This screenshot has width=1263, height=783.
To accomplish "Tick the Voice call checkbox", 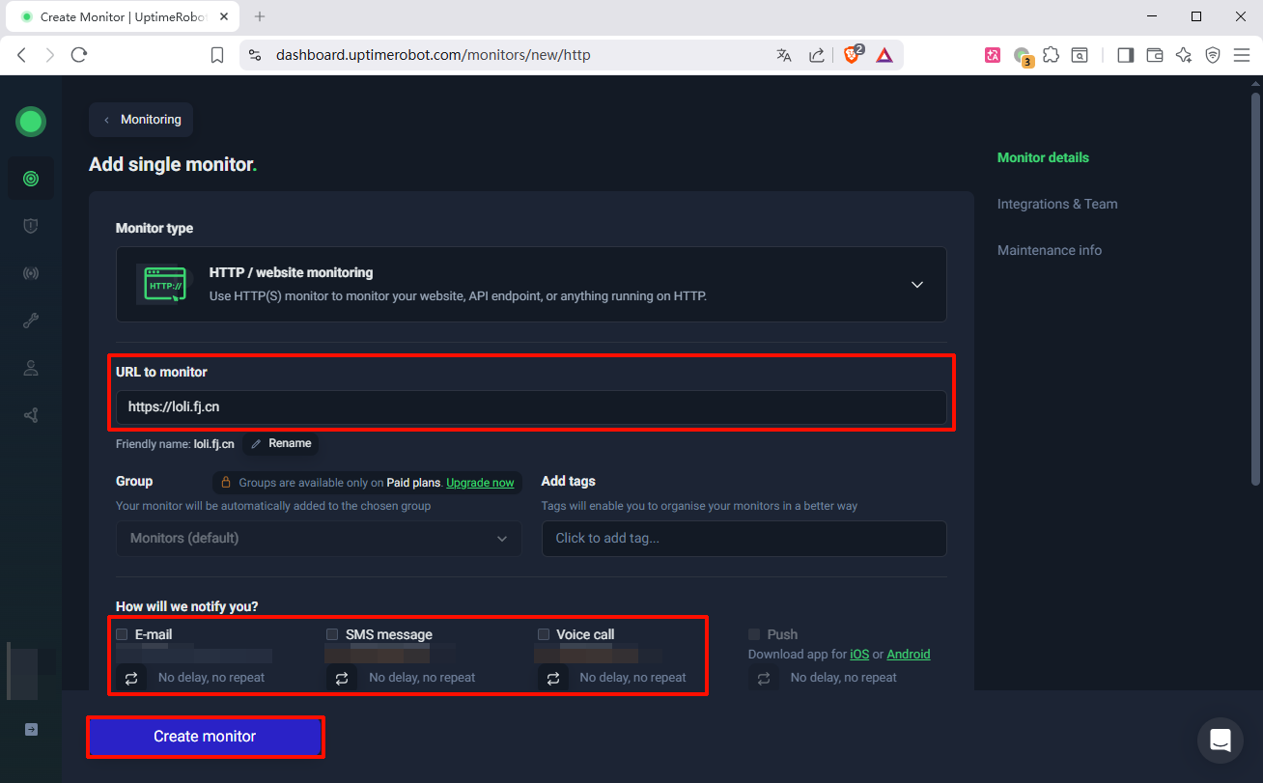I will pos(544,634).
